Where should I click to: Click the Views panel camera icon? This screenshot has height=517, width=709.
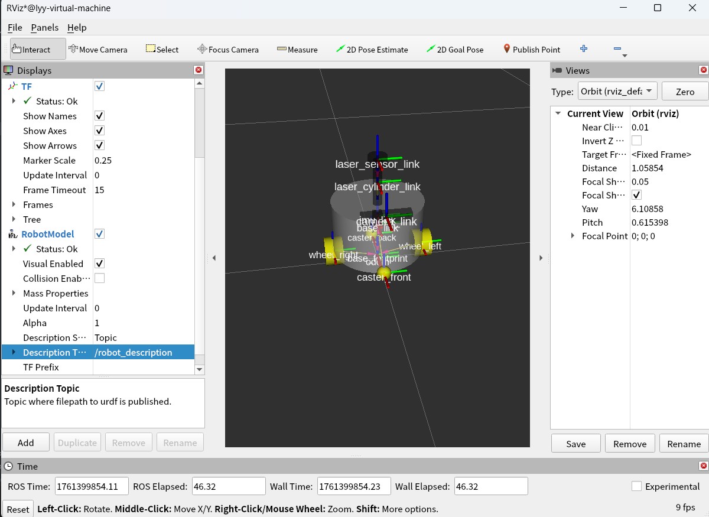coord(557,70)
